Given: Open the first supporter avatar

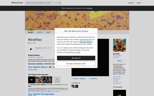Looking at the screenshot, I should pyautogui.click(x=73, y=87).
